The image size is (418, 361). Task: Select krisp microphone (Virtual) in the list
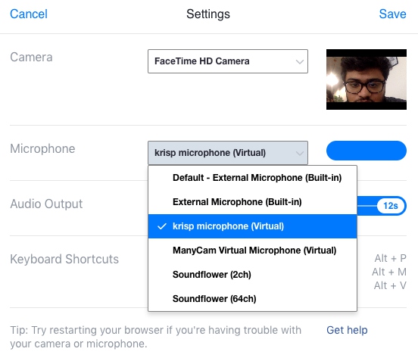252,226
